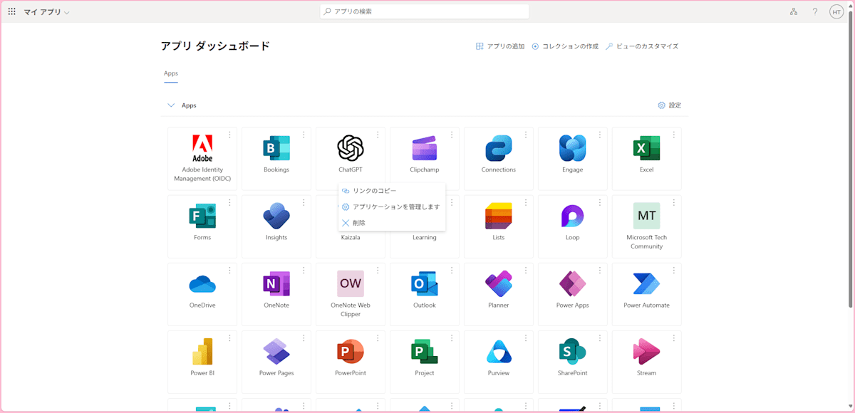
Task: Launch the Bookings app icon
Action: (x=276, y=148)
